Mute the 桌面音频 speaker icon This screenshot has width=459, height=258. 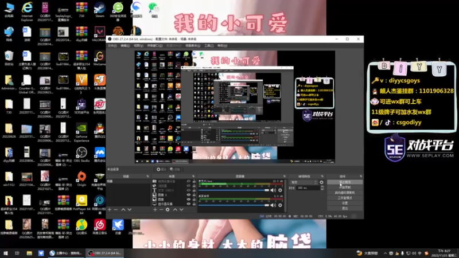(x=273, y=205)
